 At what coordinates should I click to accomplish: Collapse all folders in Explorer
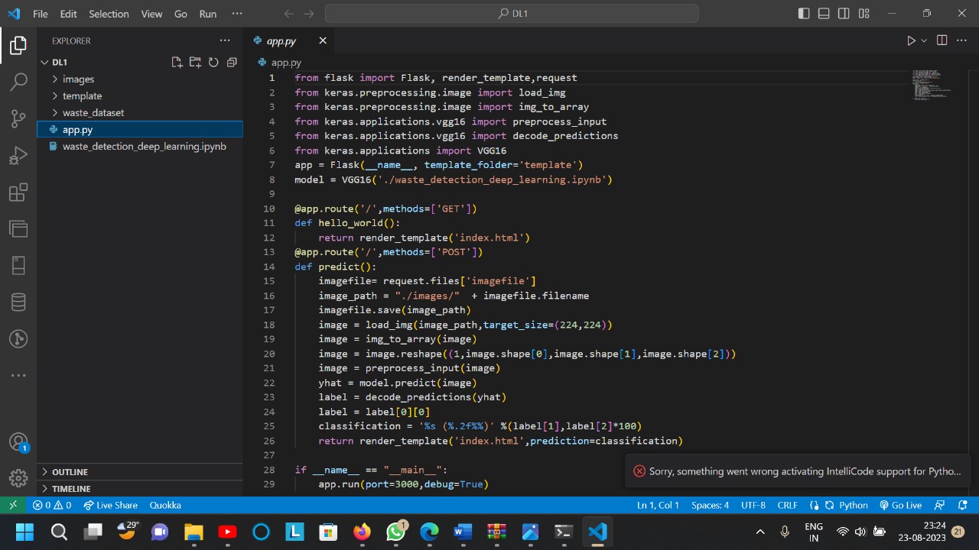[x=232, y=63]
